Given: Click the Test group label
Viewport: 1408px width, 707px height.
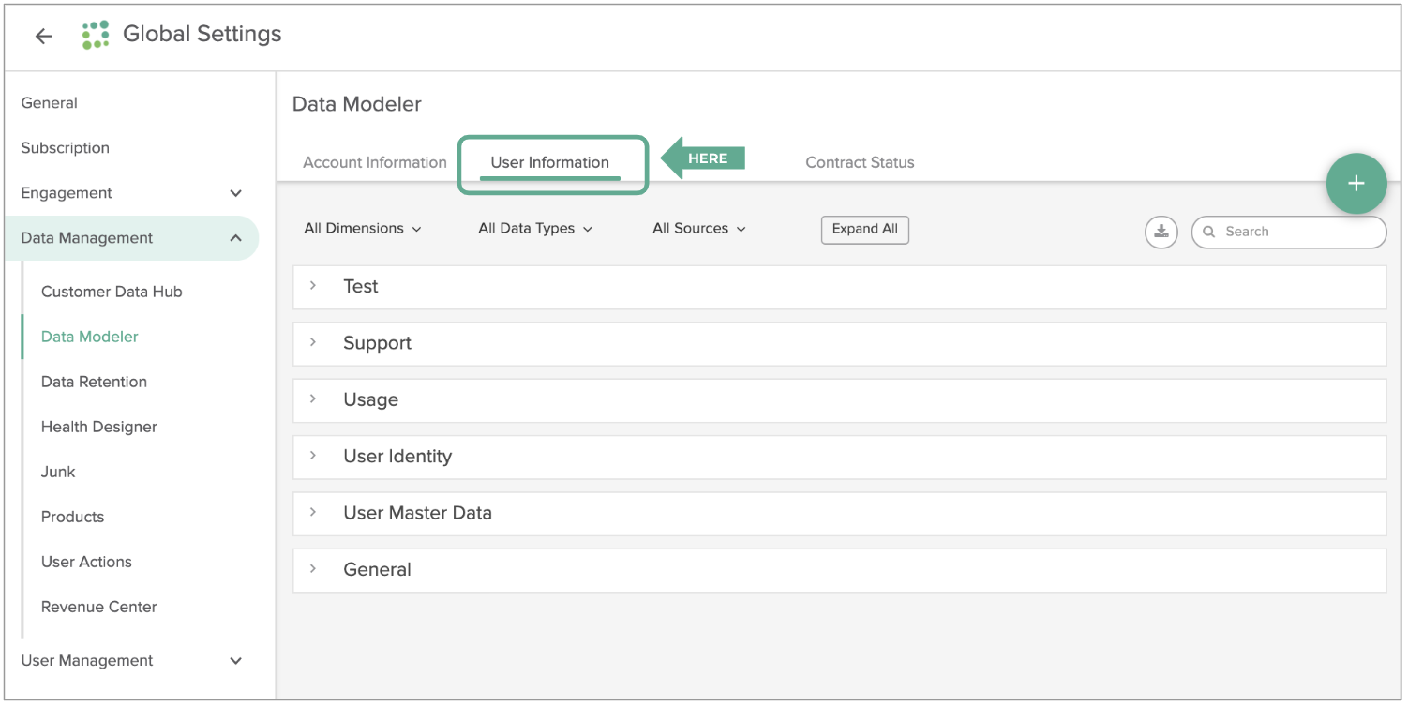Looking at the screenshot, I should 361,287.
